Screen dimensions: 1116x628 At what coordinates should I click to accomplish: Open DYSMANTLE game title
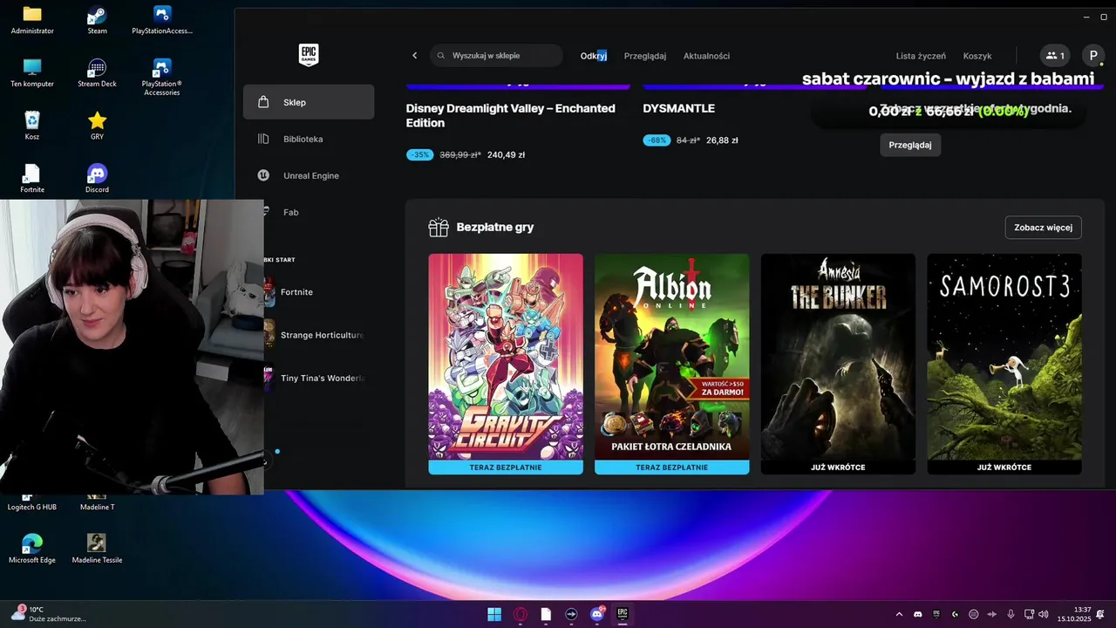[x=678, y=108]
